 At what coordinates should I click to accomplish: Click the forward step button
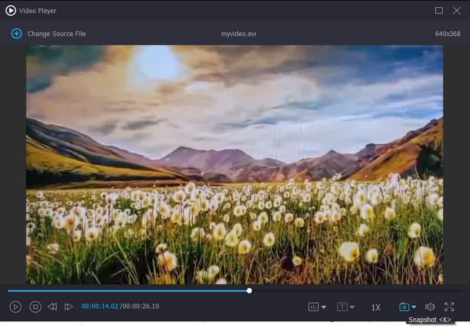(x=69, y=307)
